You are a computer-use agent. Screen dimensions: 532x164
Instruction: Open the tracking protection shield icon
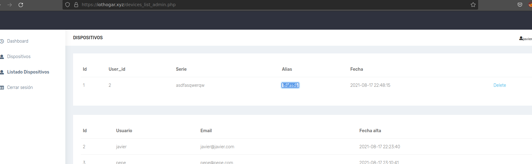click(68, 5)
